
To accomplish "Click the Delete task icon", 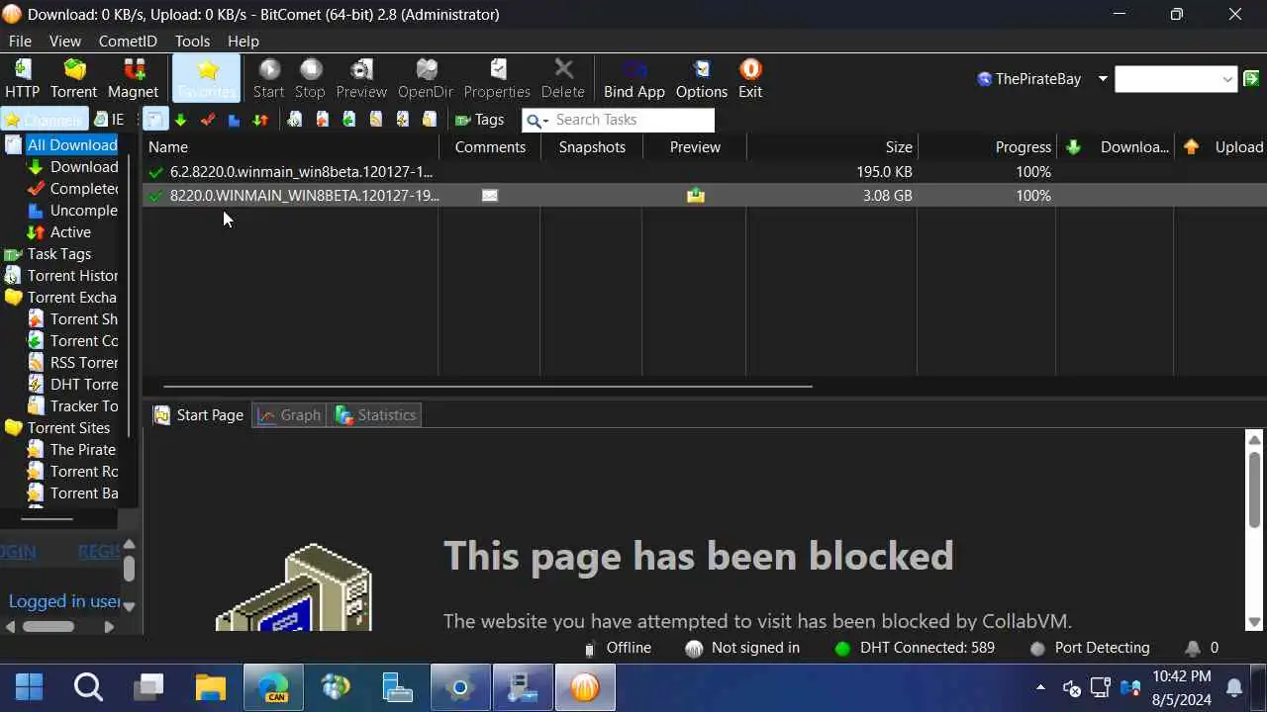I will (x=563, y=79).
